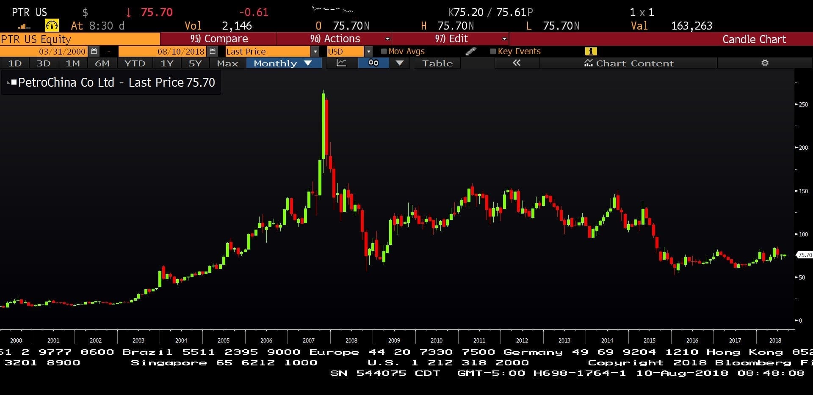The height and width of the screenshot is (395, 813).
Task: Expand the Monthly periodicity dropdown
Action: click(308, 63)
